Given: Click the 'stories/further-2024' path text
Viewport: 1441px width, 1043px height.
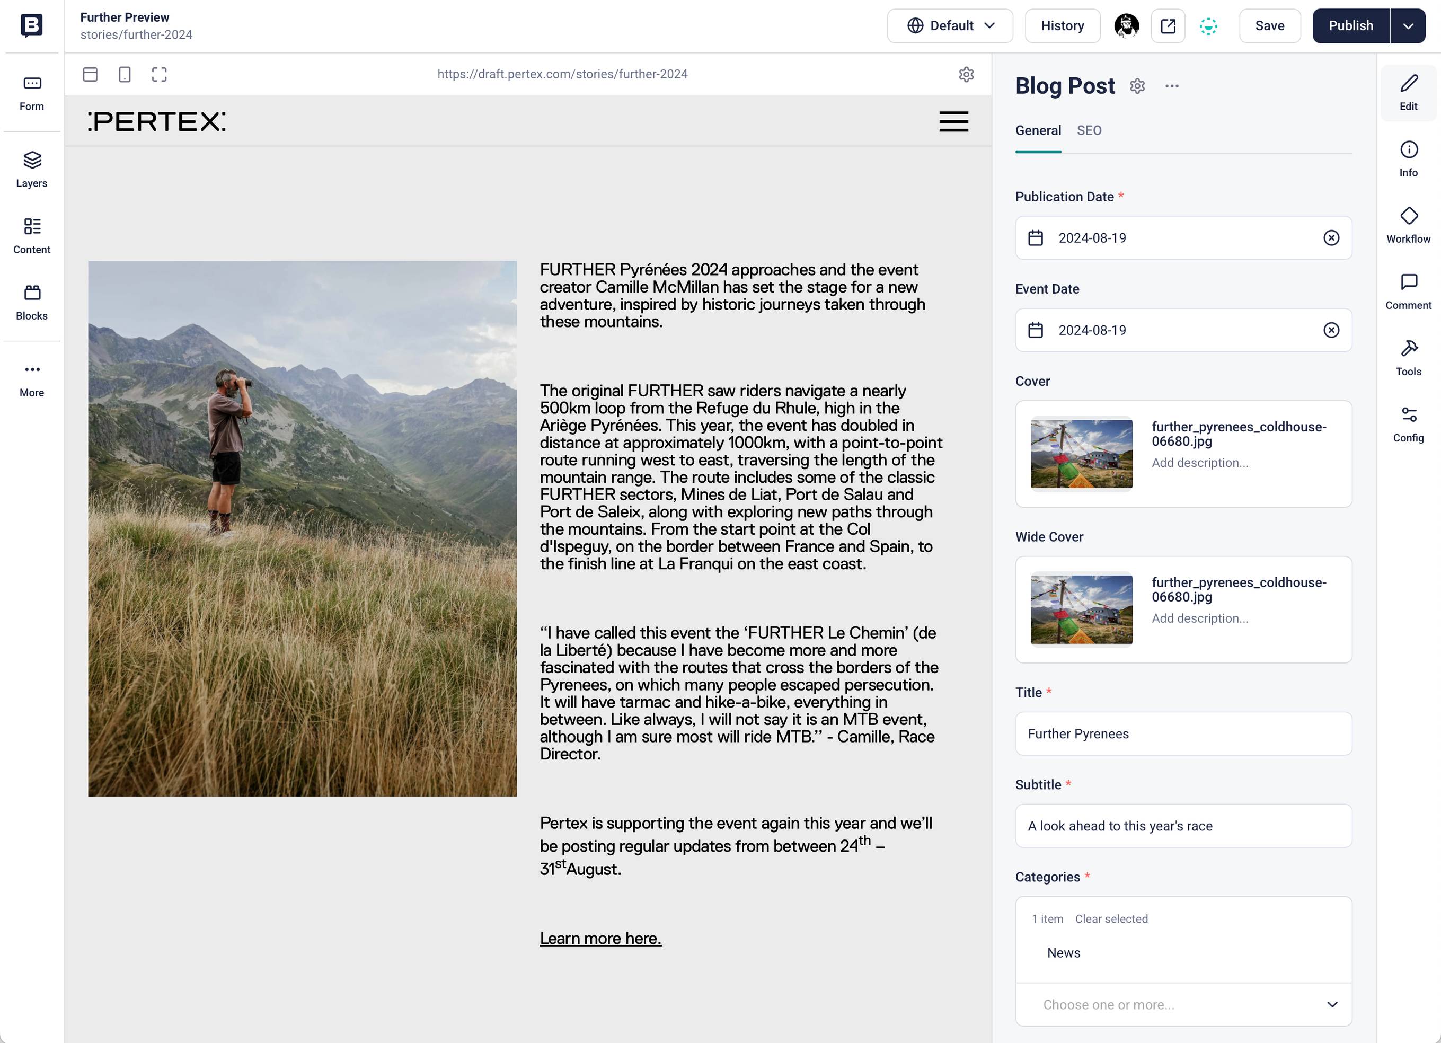Looking at the screenshot, I should [136, 34].
